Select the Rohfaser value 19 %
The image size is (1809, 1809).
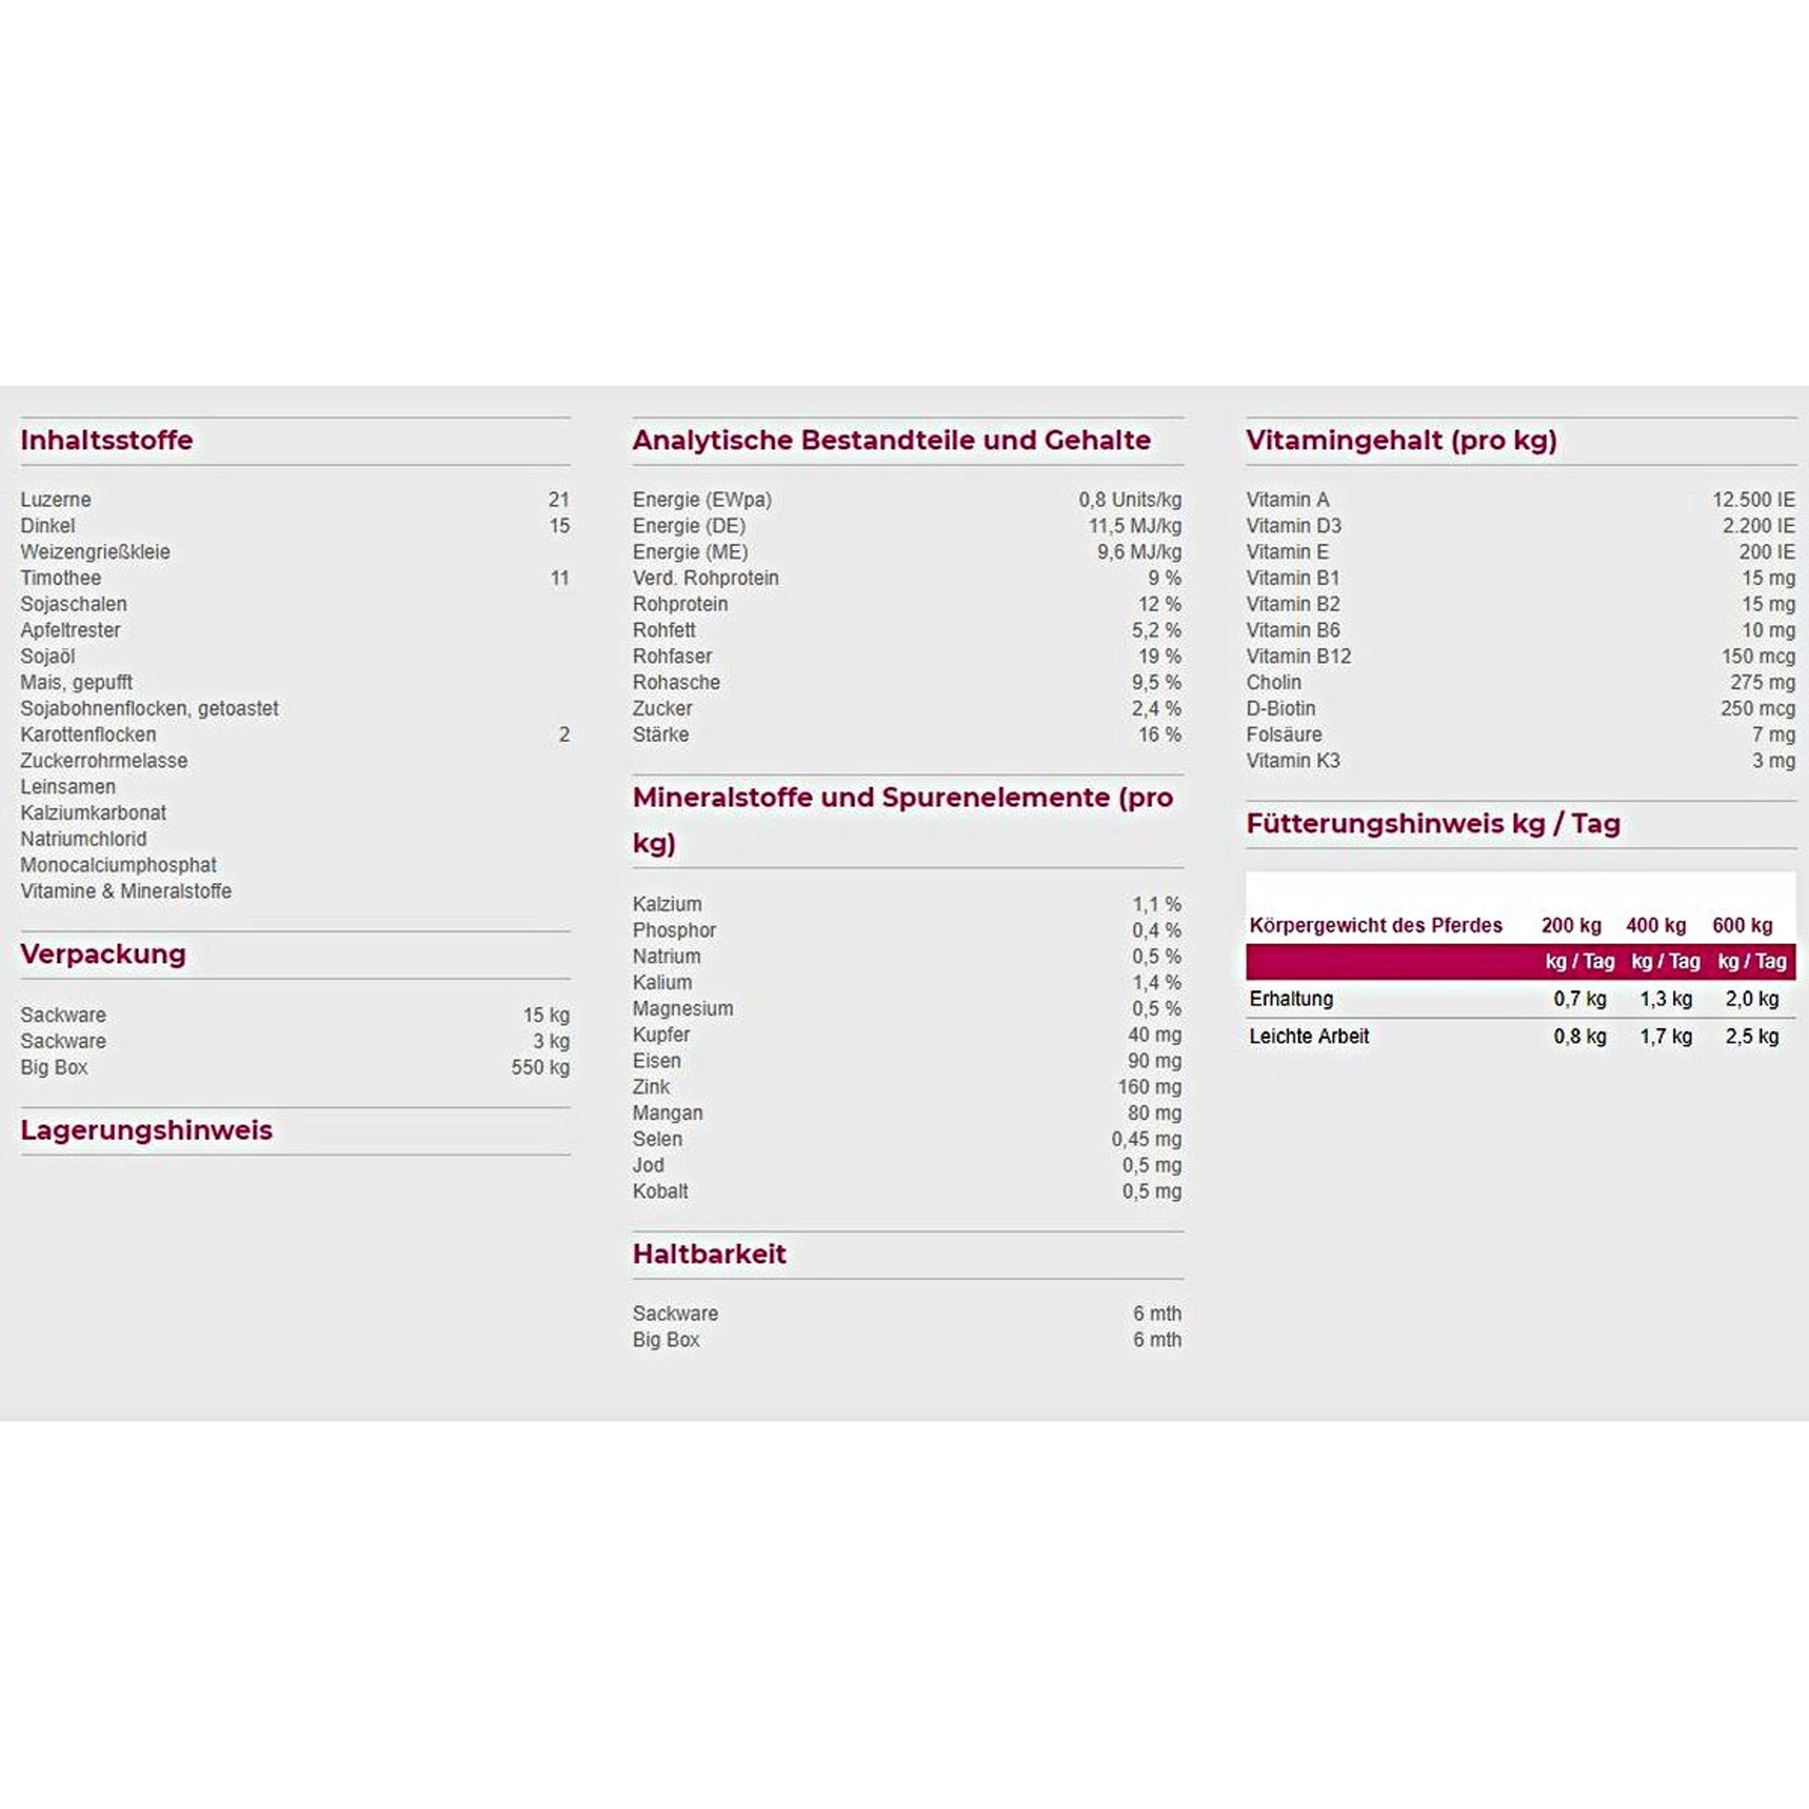(x=1159, y=657)
